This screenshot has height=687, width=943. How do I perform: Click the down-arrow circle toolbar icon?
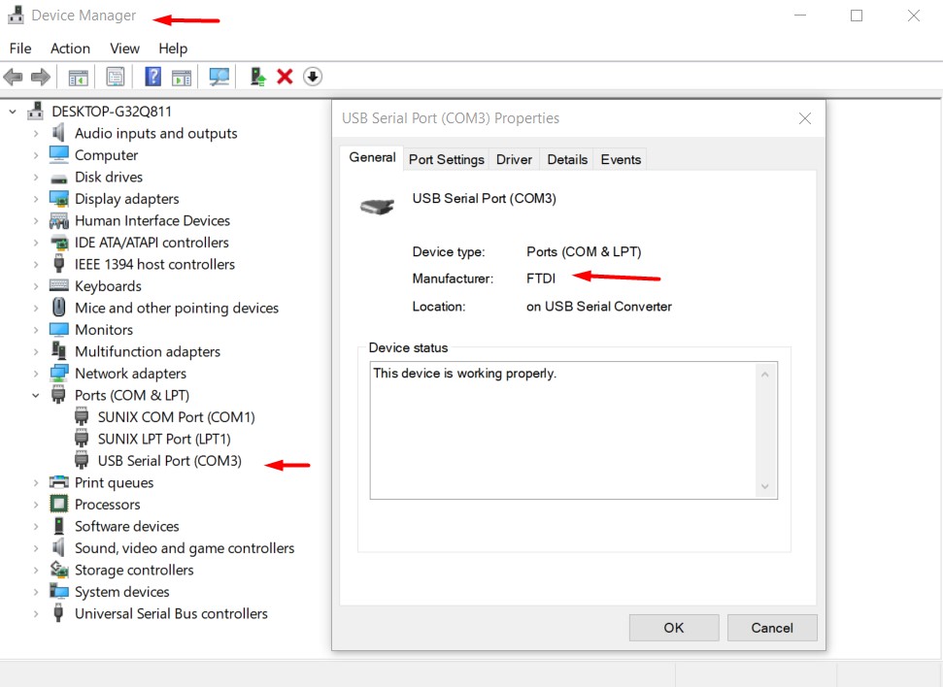coord(313,77)
